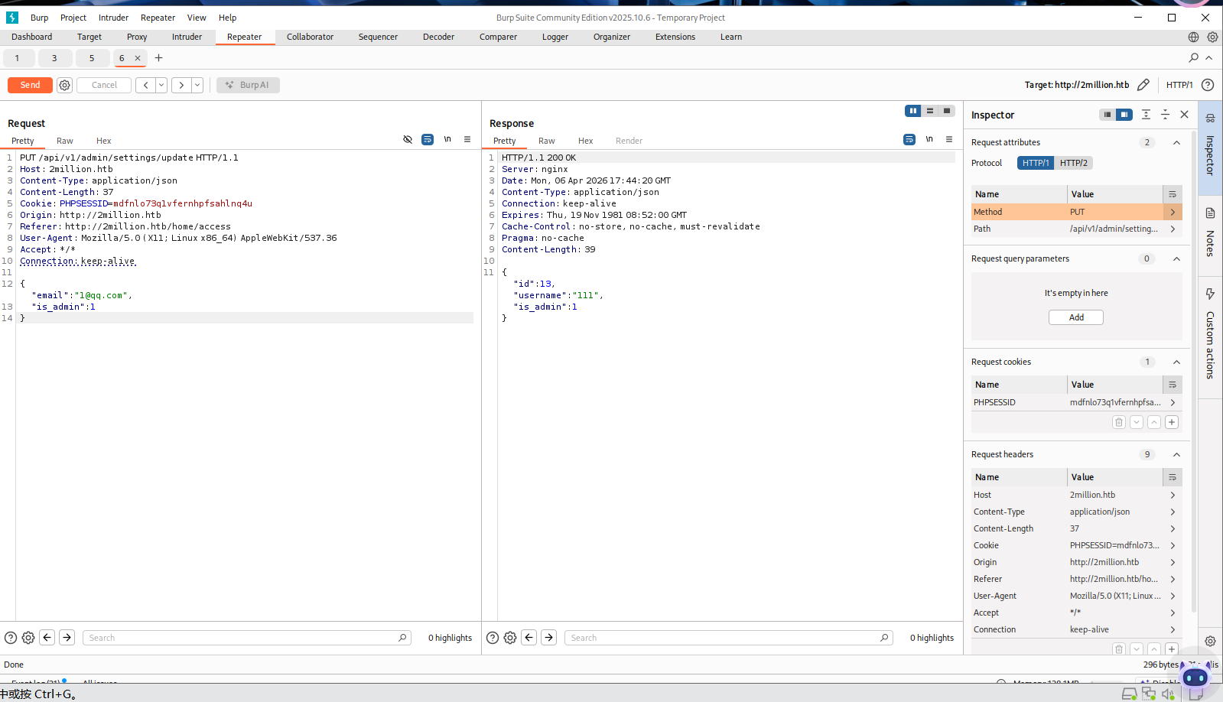Switch to the Intruder tab

(x=187, y=37)
